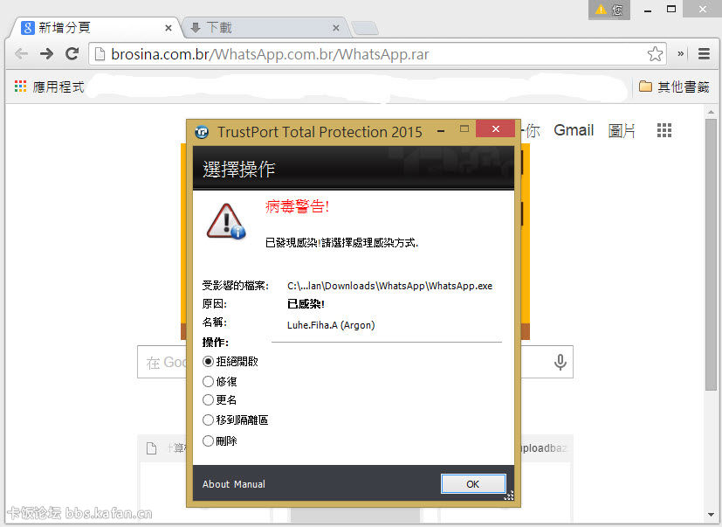
Task: Select the 修復 radio option
Action: (208, 381)
